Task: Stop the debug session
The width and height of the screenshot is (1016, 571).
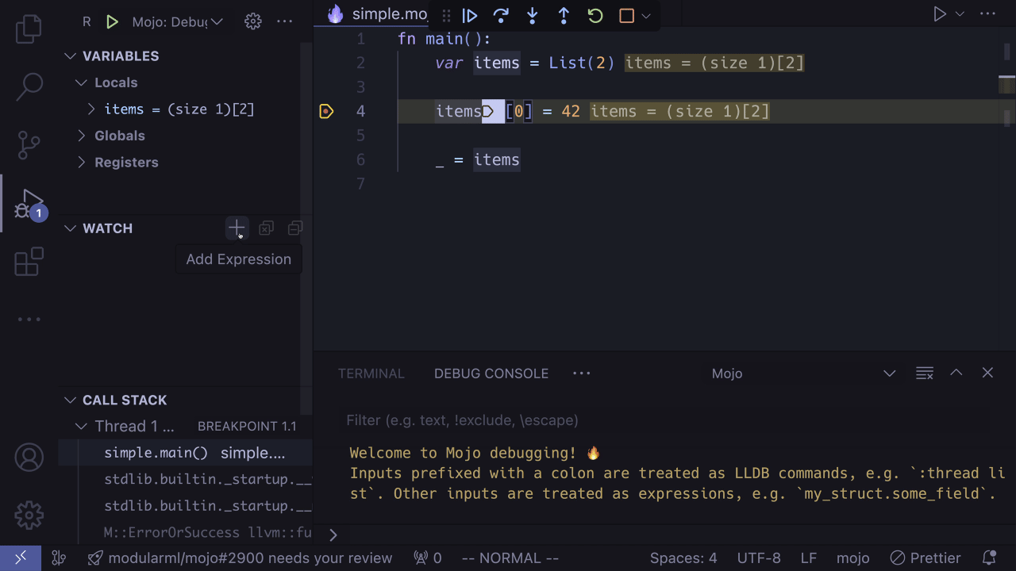Action: (627, 15)
